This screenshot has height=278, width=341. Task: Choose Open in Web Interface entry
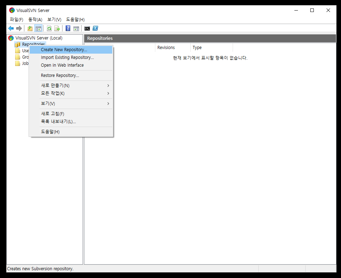tap(71, 65)
